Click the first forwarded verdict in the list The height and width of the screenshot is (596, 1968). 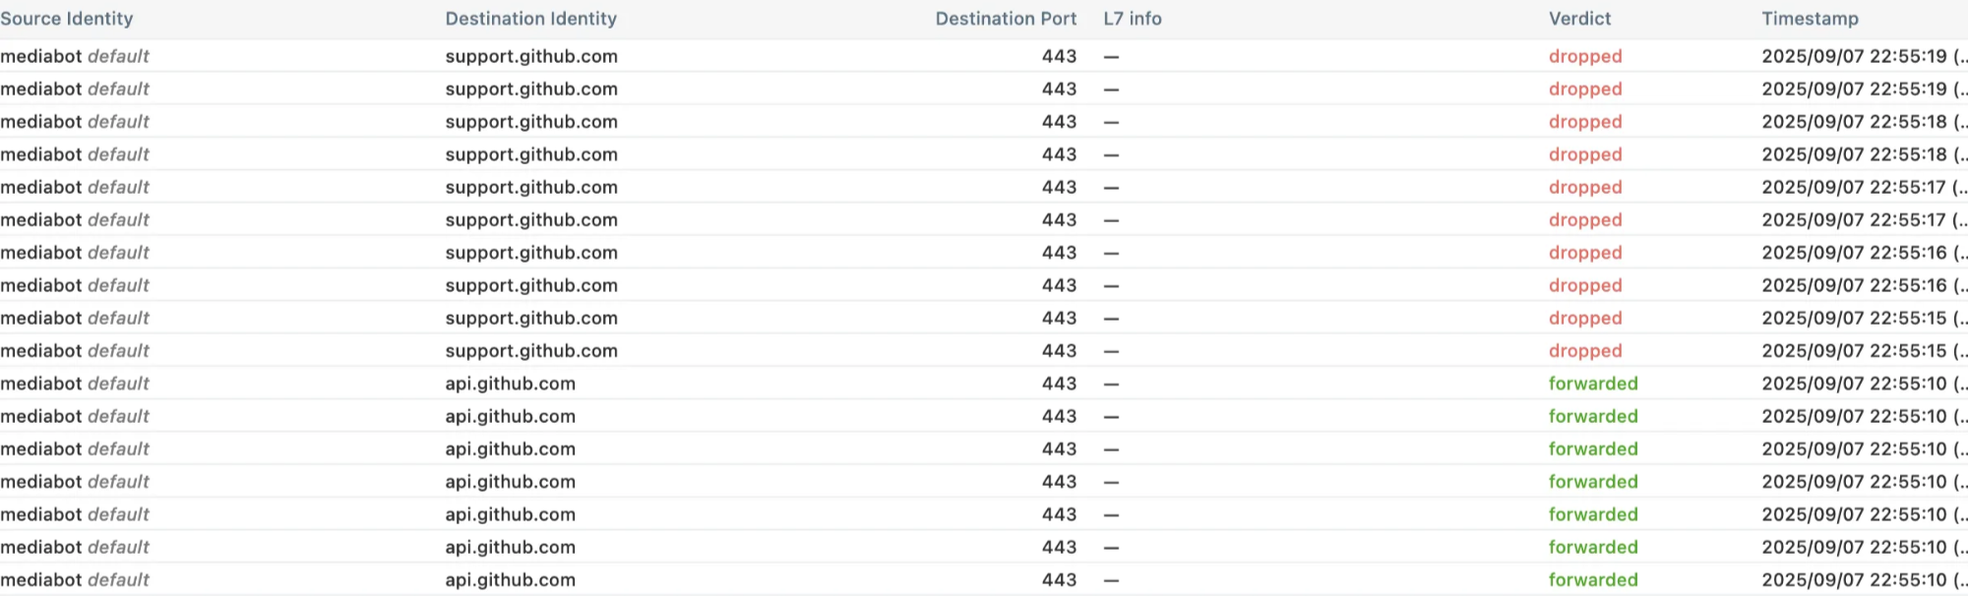pyautogui.click(x=1593, y=384)
